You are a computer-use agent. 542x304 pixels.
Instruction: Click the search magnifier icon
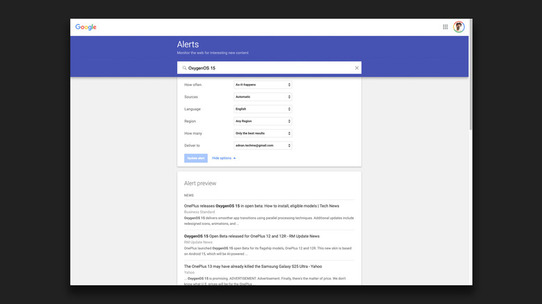pos(184,68)
